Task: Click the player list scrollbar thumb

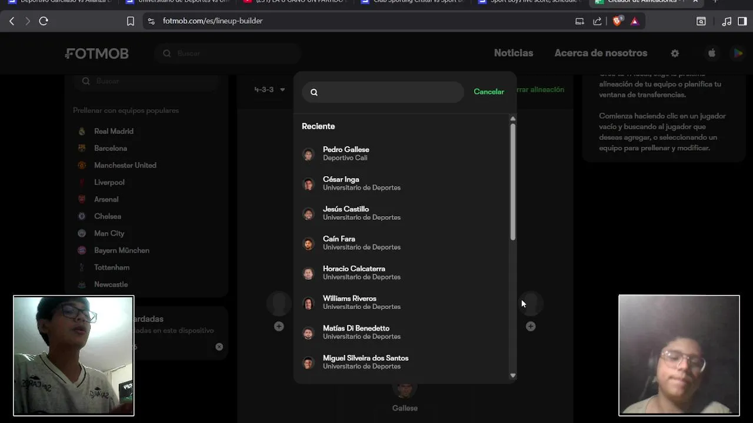Action: (x=513, y=182)
